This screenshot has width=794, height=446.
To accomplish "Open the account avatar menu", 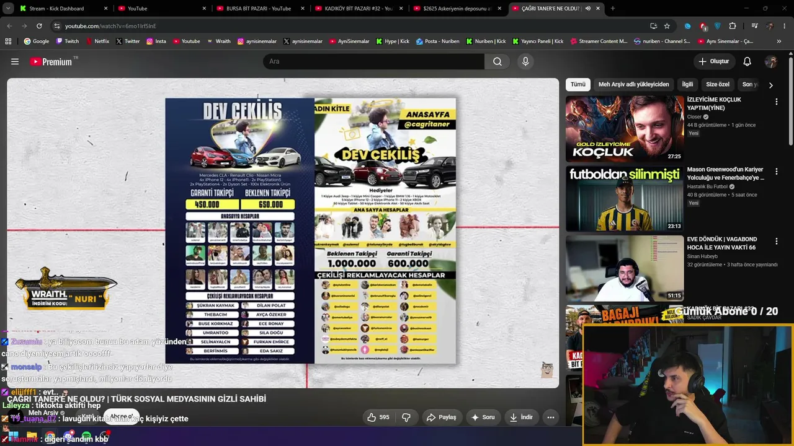I will [x=771, y=61].
